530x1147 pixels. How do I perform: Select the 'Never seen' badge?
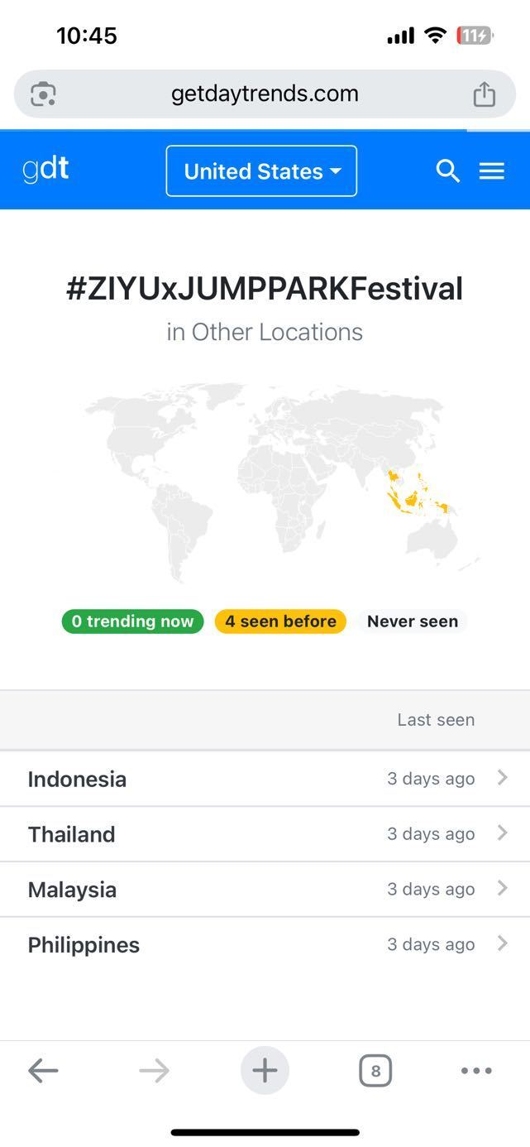pyautogui.click(x=413, y=621)
